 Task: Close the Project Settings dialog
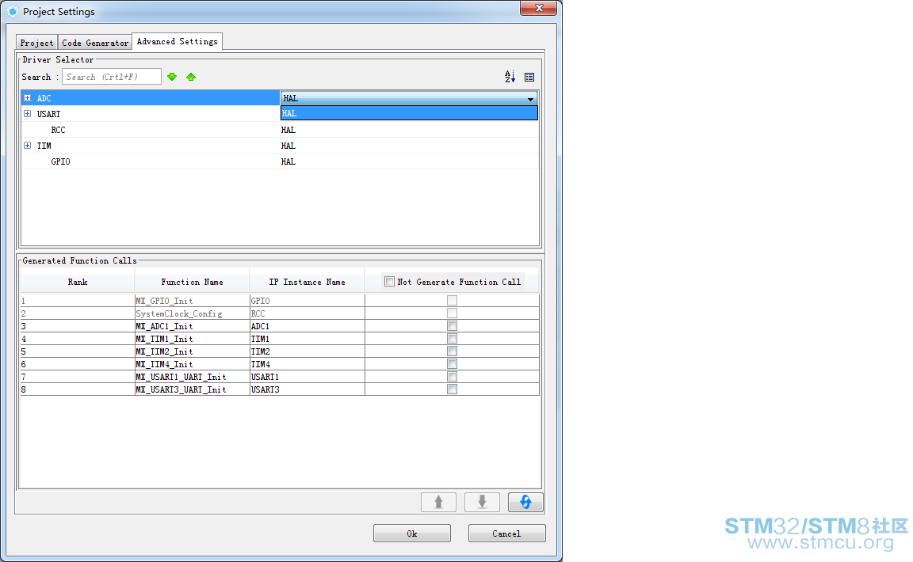coord(538,8)
